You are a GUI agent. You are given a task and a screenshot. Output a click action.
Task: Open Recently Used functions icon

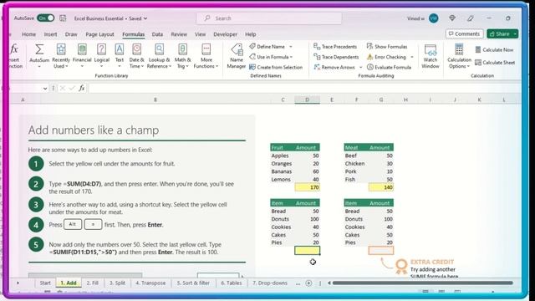pyautogui.click(x=61, y=49)
